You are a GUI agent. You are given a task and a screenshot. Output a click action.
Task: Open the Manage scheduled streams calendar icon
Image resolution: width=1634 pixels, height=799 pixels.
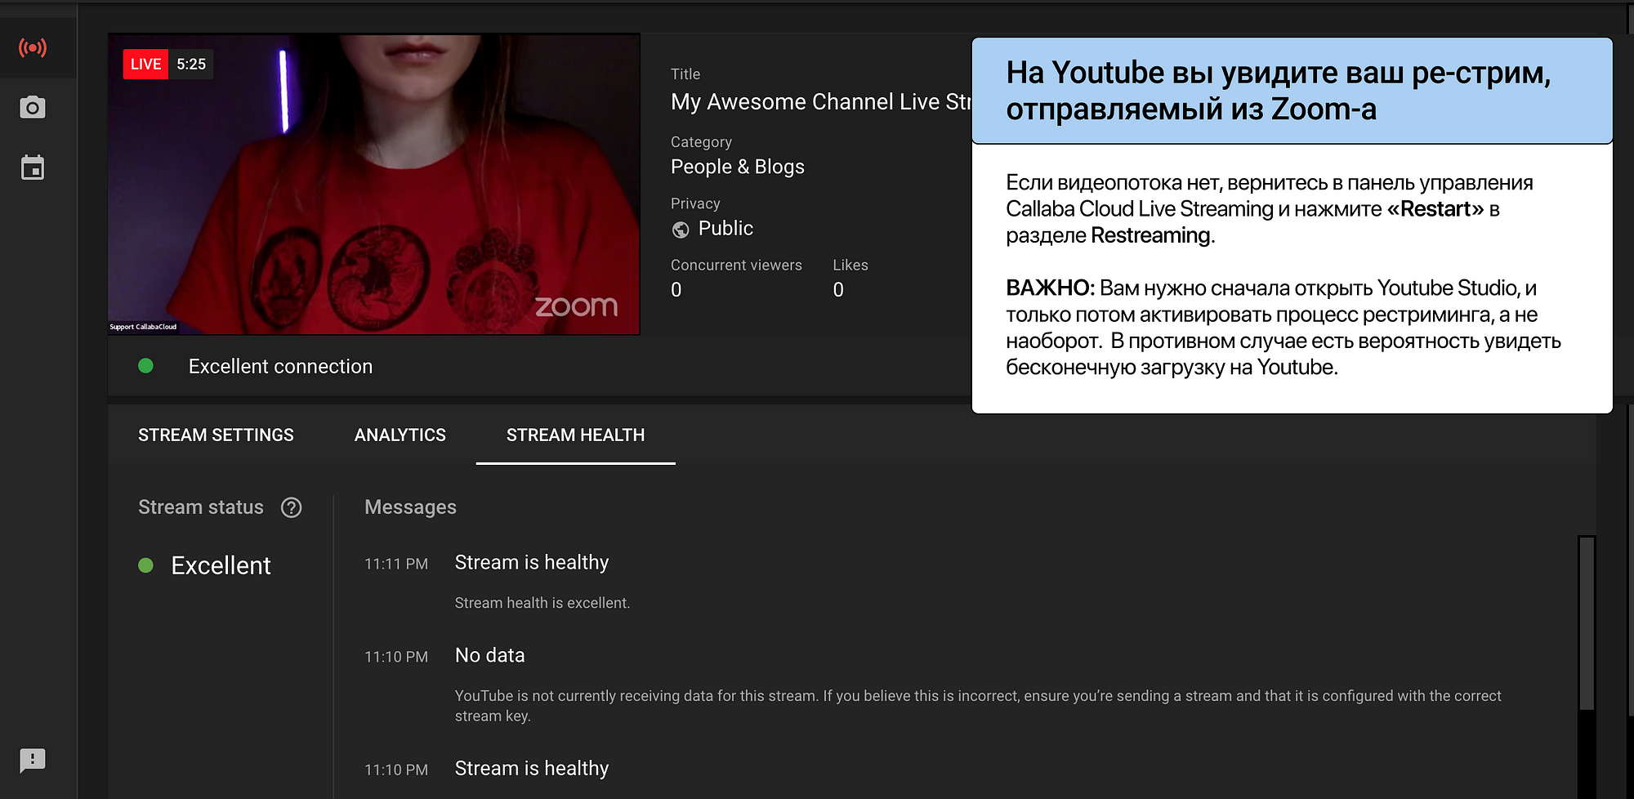tap(33, 167)
